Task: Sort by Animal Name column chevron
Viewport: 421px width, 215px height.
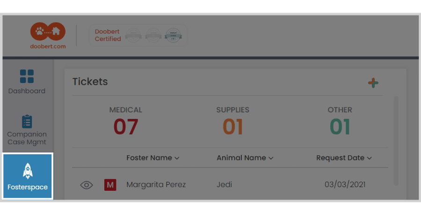Action: [x=271, y=158]
